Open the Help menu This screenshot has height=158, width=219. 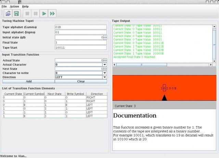[x=25, y=6]
